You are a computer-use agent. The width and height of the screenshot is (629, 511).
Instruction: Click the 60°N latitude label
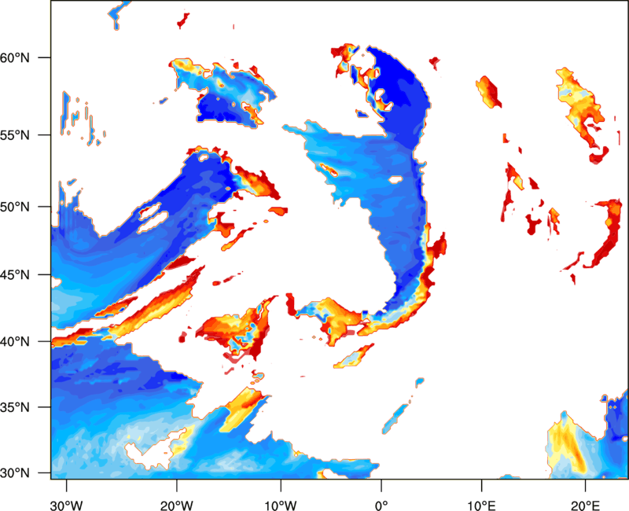pyautogui.click(x=15, y=58)
